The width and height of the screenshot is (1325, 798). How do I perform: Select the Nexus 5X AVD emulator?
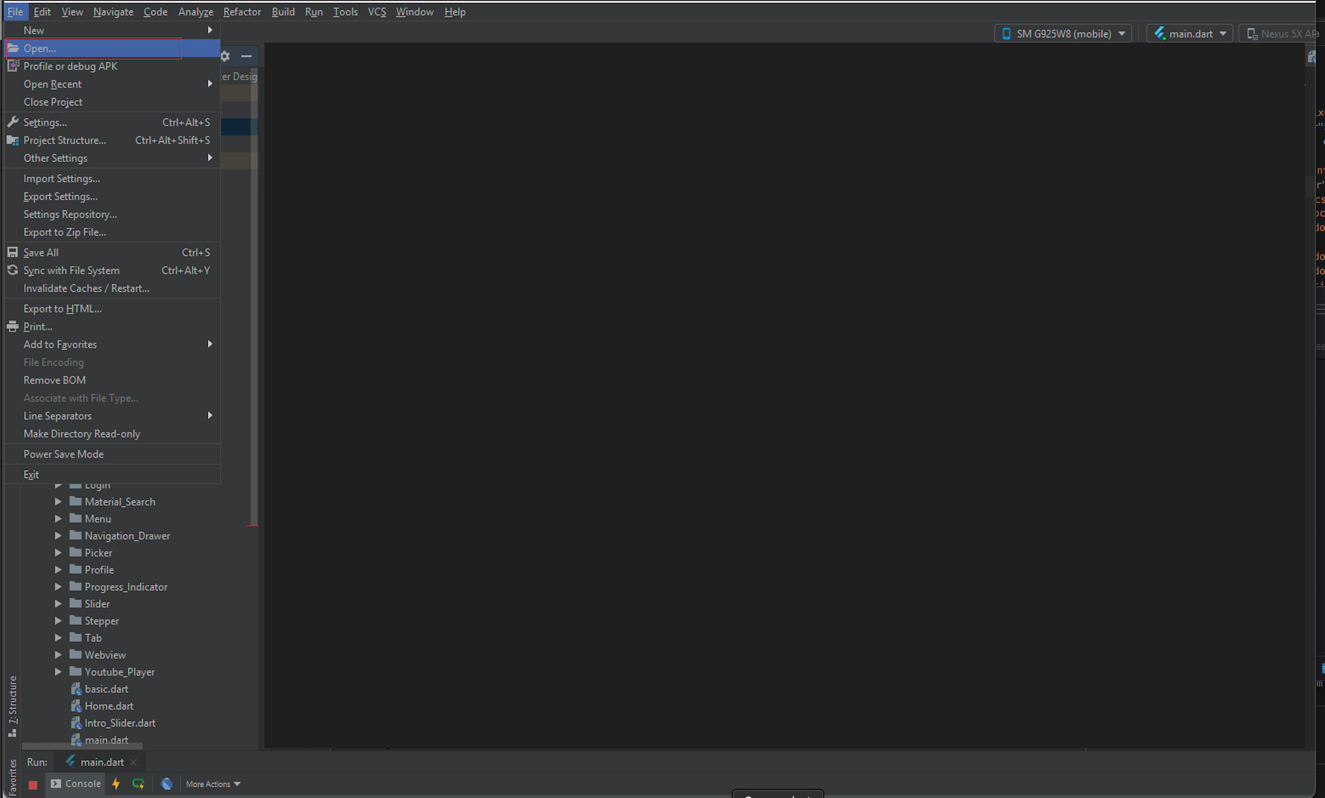click(x=1282, y=34)
